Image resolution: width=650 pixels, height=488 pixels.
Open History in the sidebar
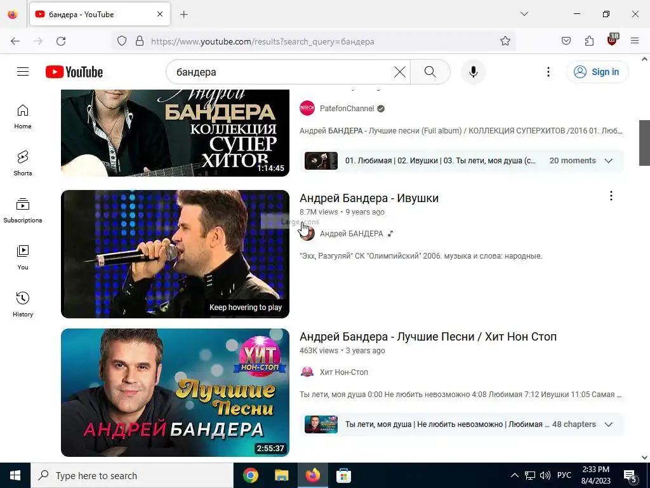23,304
